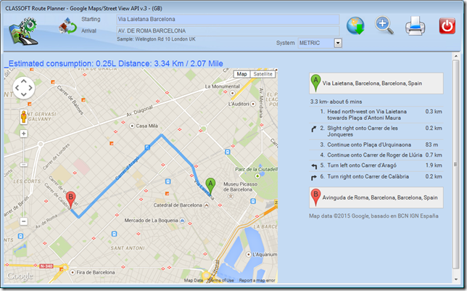This screenshot has width=467, height=291.
Task: Select step 1 Head north-west on Via Laietana
Action: pos(376,115)
